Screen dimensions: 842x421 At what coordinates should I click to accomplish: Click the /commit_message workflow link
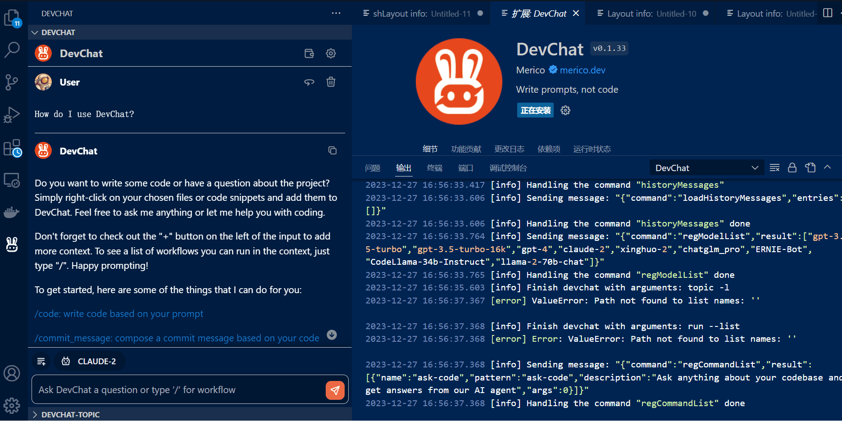(x=177, y=338)
